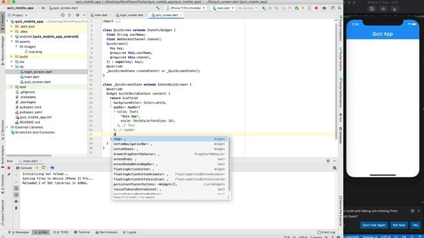
Task: Select extendBody: completion suggestion
Action: pos(170,159)
